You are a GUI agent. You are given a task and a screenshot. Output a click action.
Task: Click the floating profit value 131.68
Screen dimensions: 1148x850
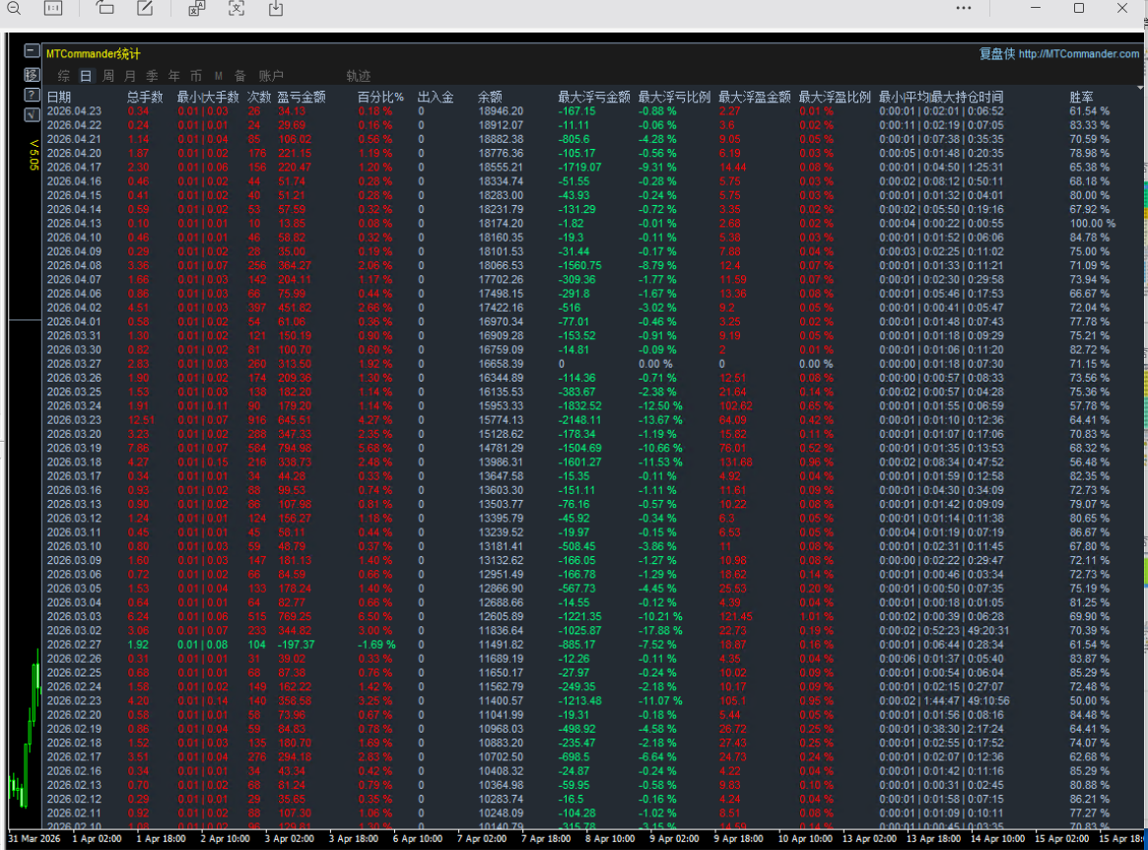tap(736, 461)
